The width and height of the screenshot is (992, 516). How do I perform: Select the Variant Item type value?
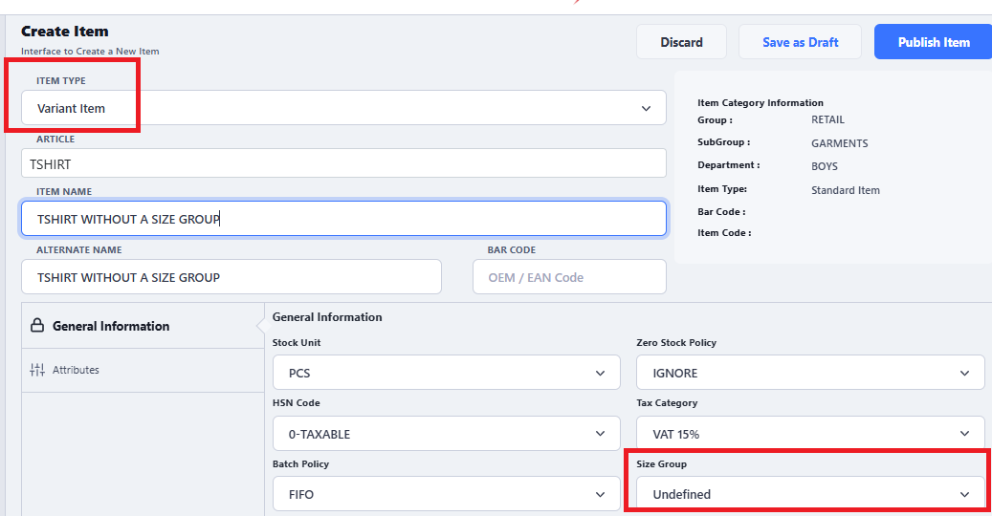click(x=72, y=109)
